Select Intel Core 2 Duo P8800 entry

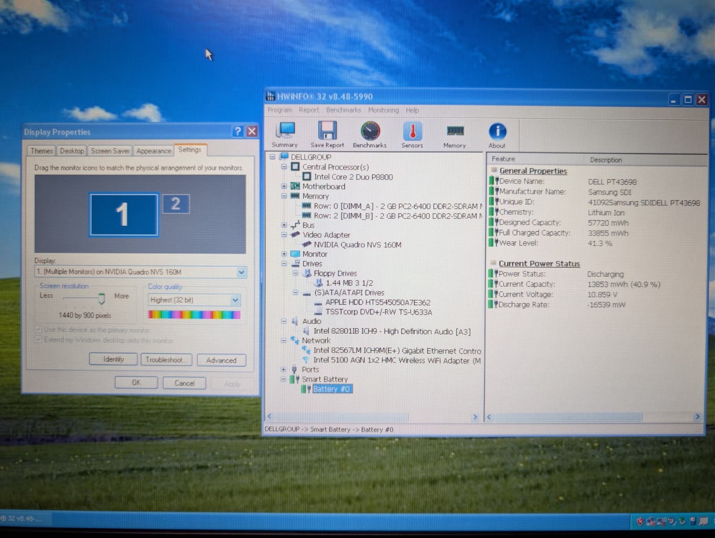point(353,177)
